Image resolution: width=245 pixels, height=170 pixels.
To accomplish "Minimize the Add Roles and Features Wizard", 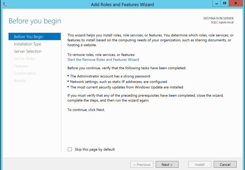I will pyautogui.click(x=216, y=3).
